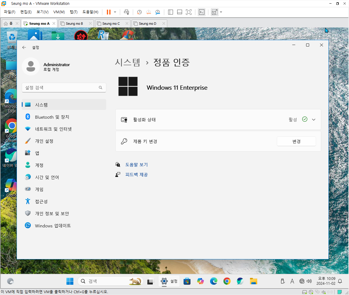
Task: Launch Naver Whale from the taskbar
Action: tap(240, 281)
